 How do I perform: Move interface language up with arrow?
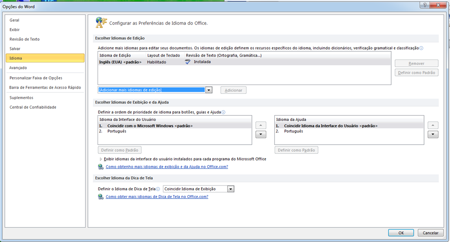(x=261, y=125)
